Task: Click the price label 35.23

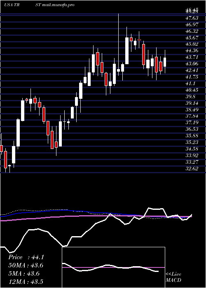Action: tap(192, 142)
